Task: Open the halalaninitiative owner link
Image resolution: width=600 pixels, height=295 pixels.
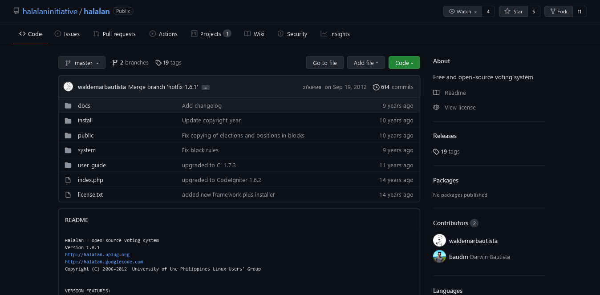Action: pos(50,12)
